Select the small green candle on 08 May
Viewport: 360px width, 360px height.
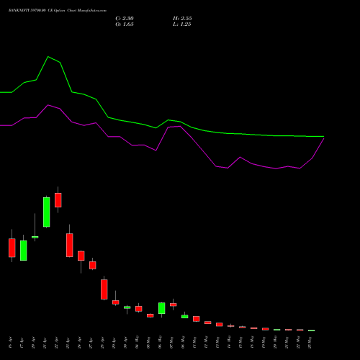pos(185,317)
